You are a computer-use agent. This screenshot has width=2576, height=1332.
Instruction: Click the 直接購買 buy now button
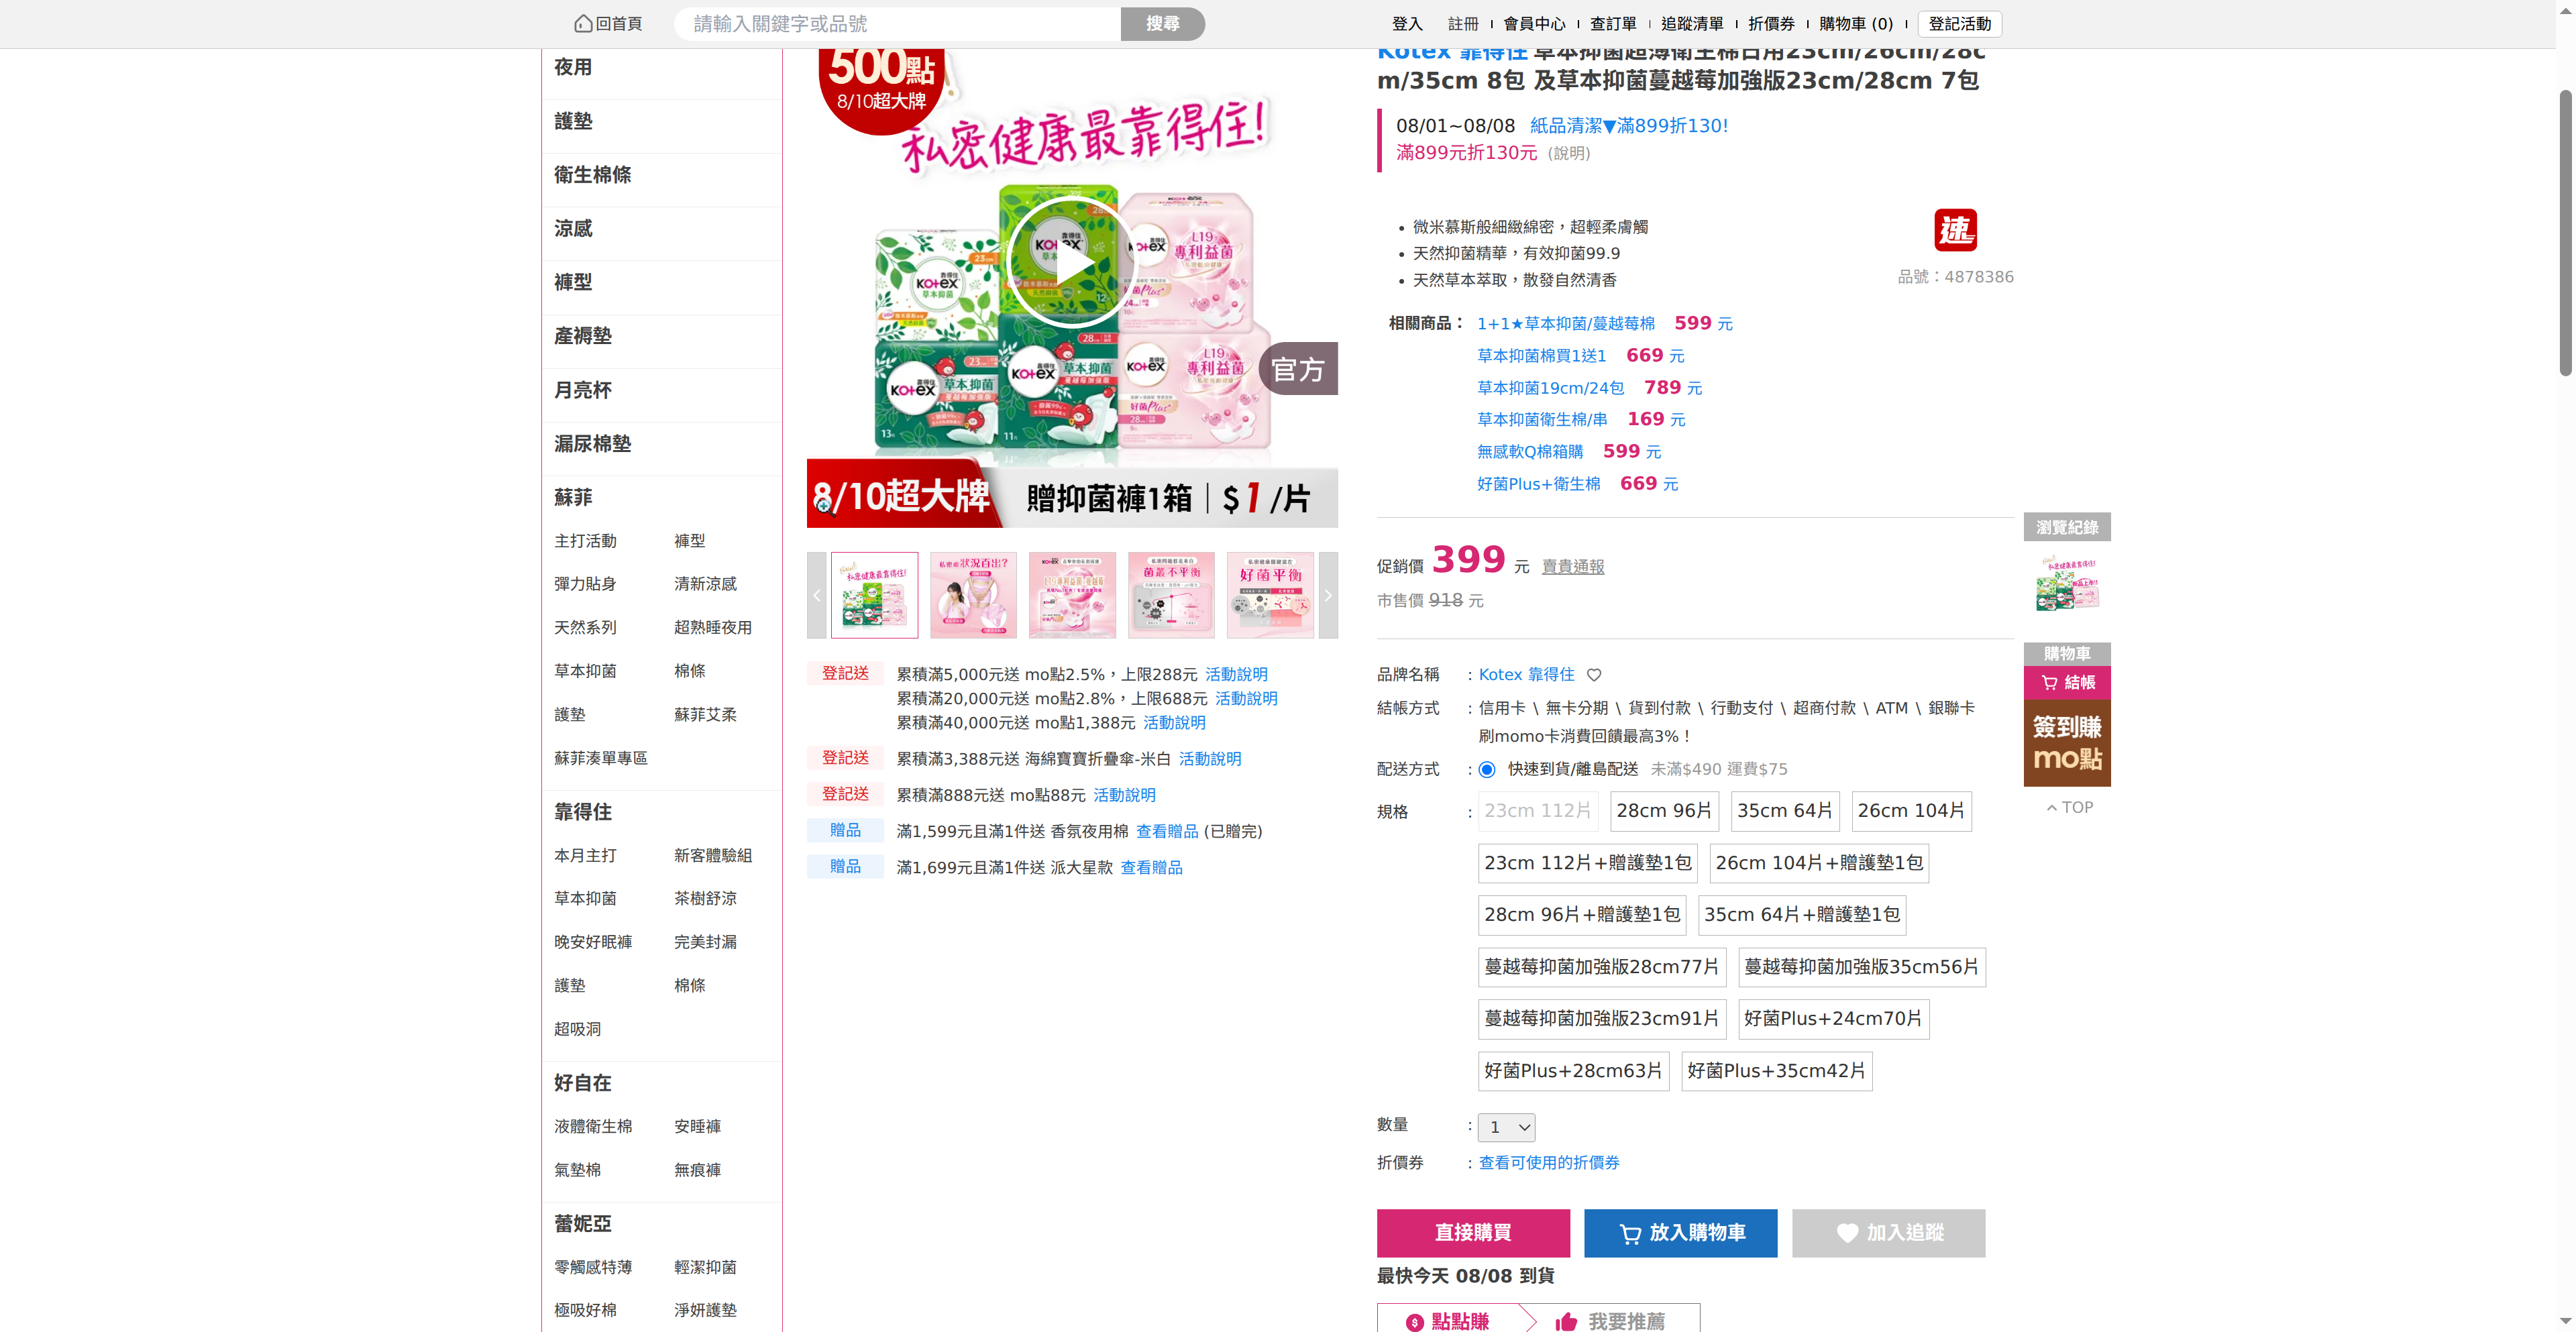click(1473, 1233)
